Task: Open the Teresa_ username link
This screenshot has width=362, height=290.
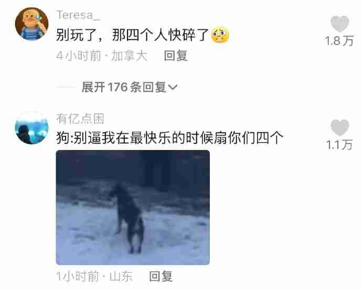Action: tap(78, 15)
